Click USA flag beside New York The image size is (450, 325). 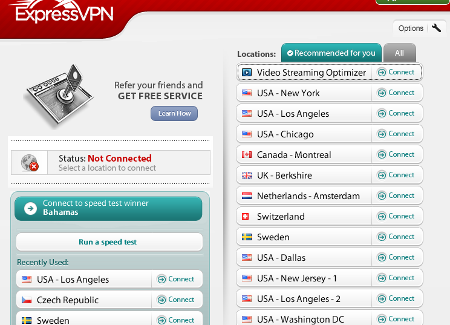(247, 93)
